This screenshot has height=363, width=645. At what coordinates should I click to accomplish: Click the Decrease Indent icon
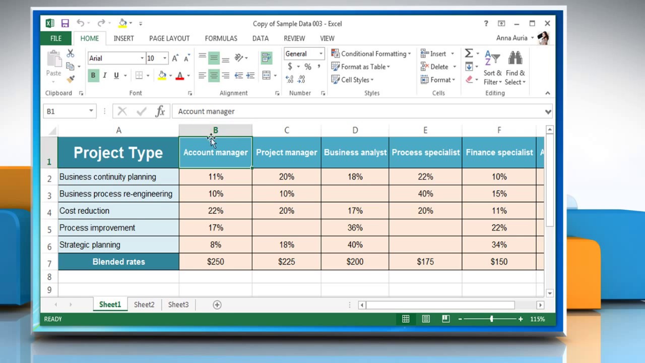pyautogui.click(x=238, y=76)
